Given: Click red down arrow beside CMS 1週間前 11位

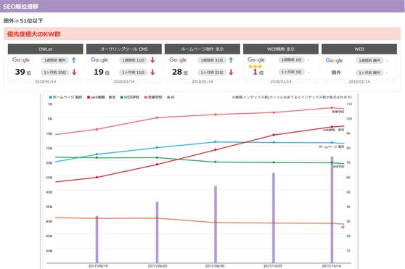Looking at the screenshot, I should [152, 60].
